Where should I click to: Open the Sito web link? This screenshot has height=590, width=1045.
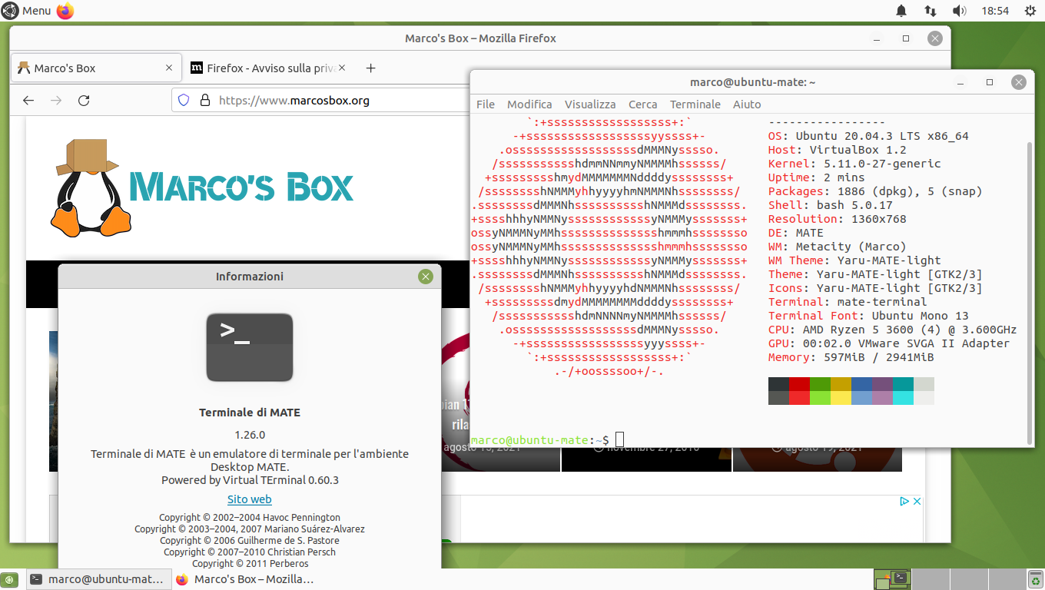pos(250,499)
